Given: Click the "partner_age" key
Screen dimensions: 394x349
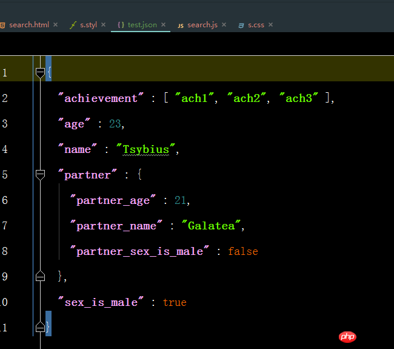Looking at the screenshot, I should (x=113, y=200).
